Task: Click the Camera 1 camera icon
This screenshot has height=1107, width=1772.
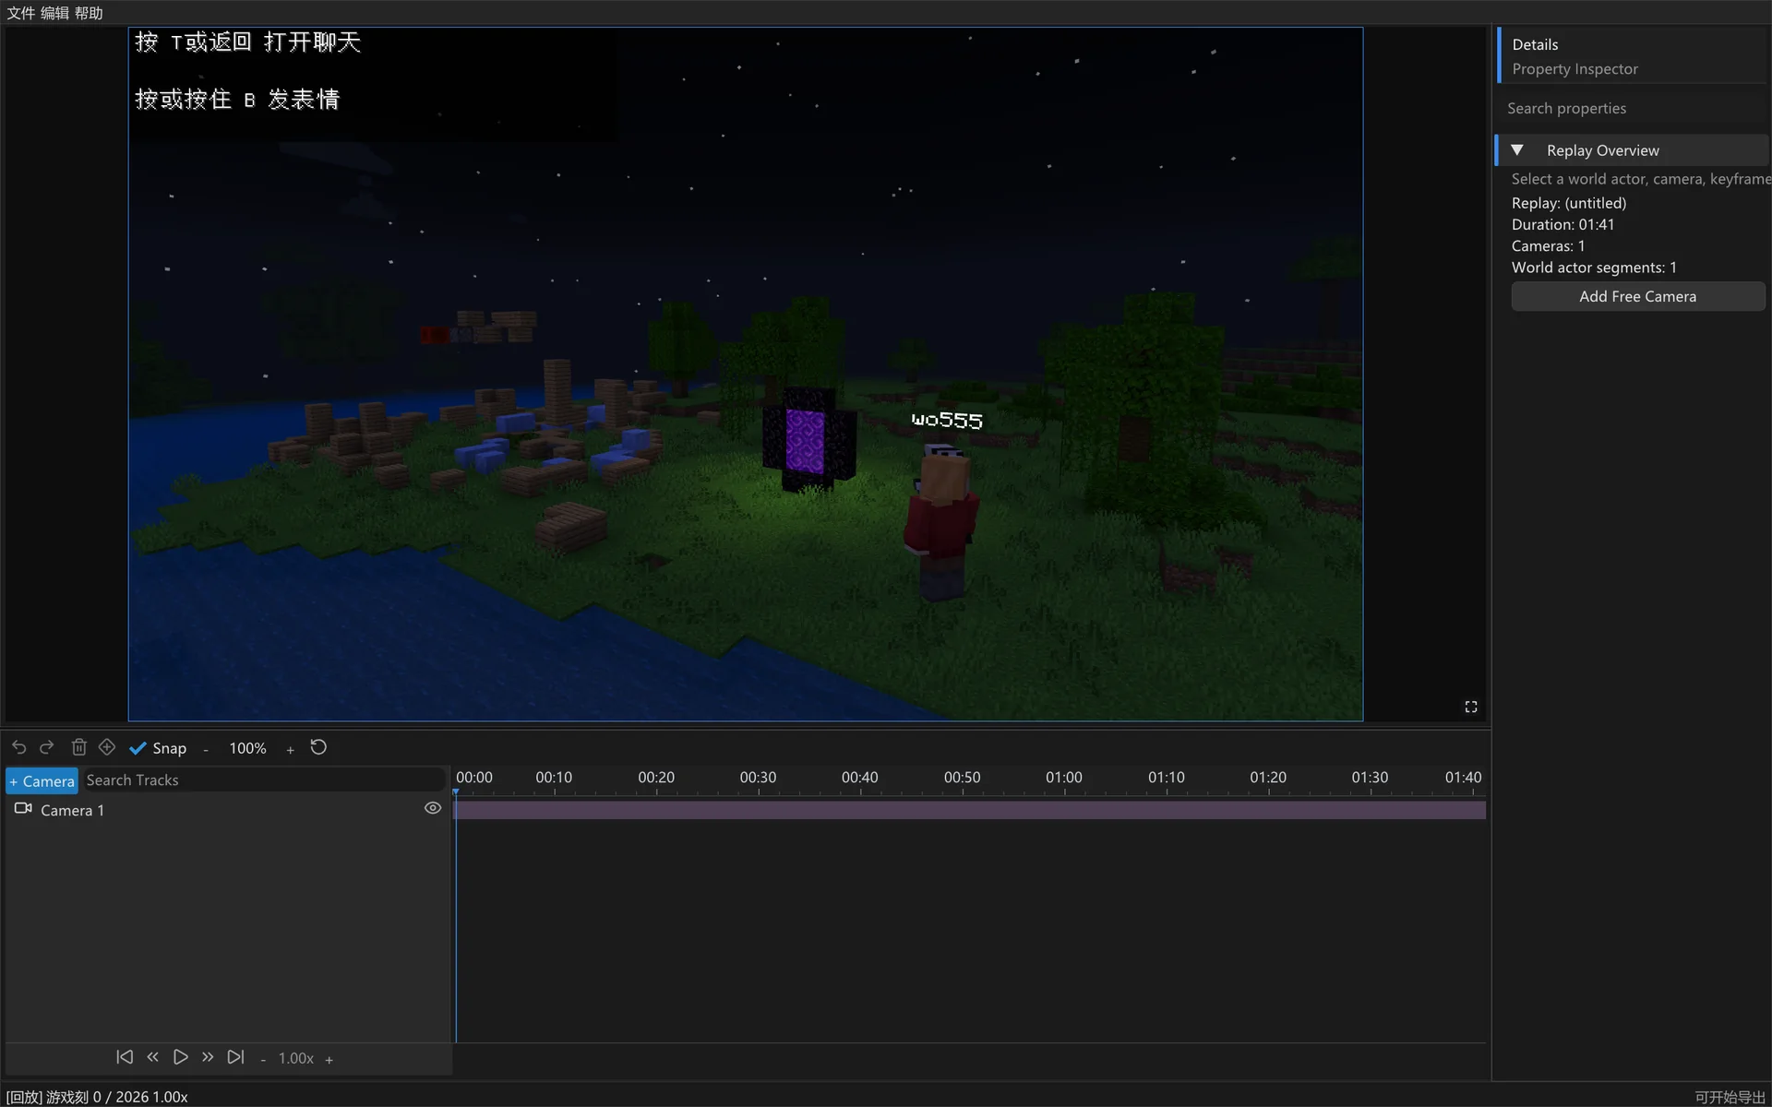Action: click(x=23, y=808)
